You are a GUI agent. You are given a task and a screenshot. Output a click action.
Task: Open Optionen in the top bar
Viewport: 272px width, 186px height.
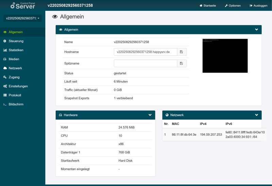[233, 6]
